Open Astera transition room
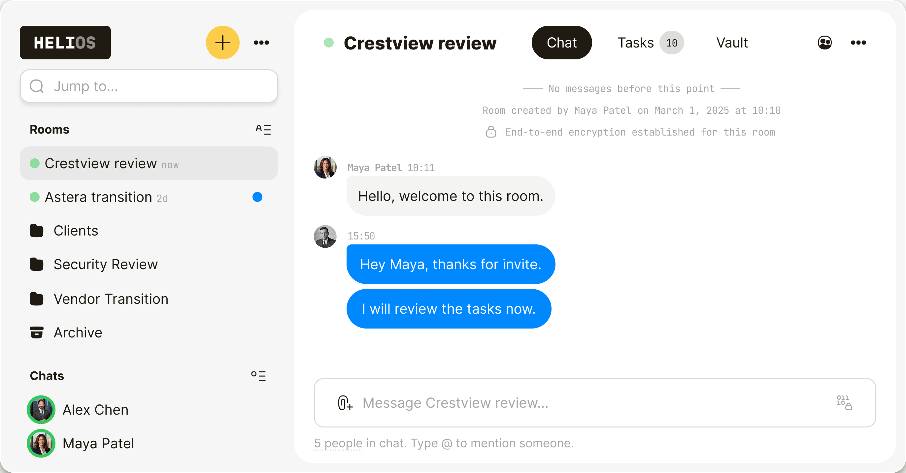Viewport: 906px width, 473px height. (x=98, y=197)
